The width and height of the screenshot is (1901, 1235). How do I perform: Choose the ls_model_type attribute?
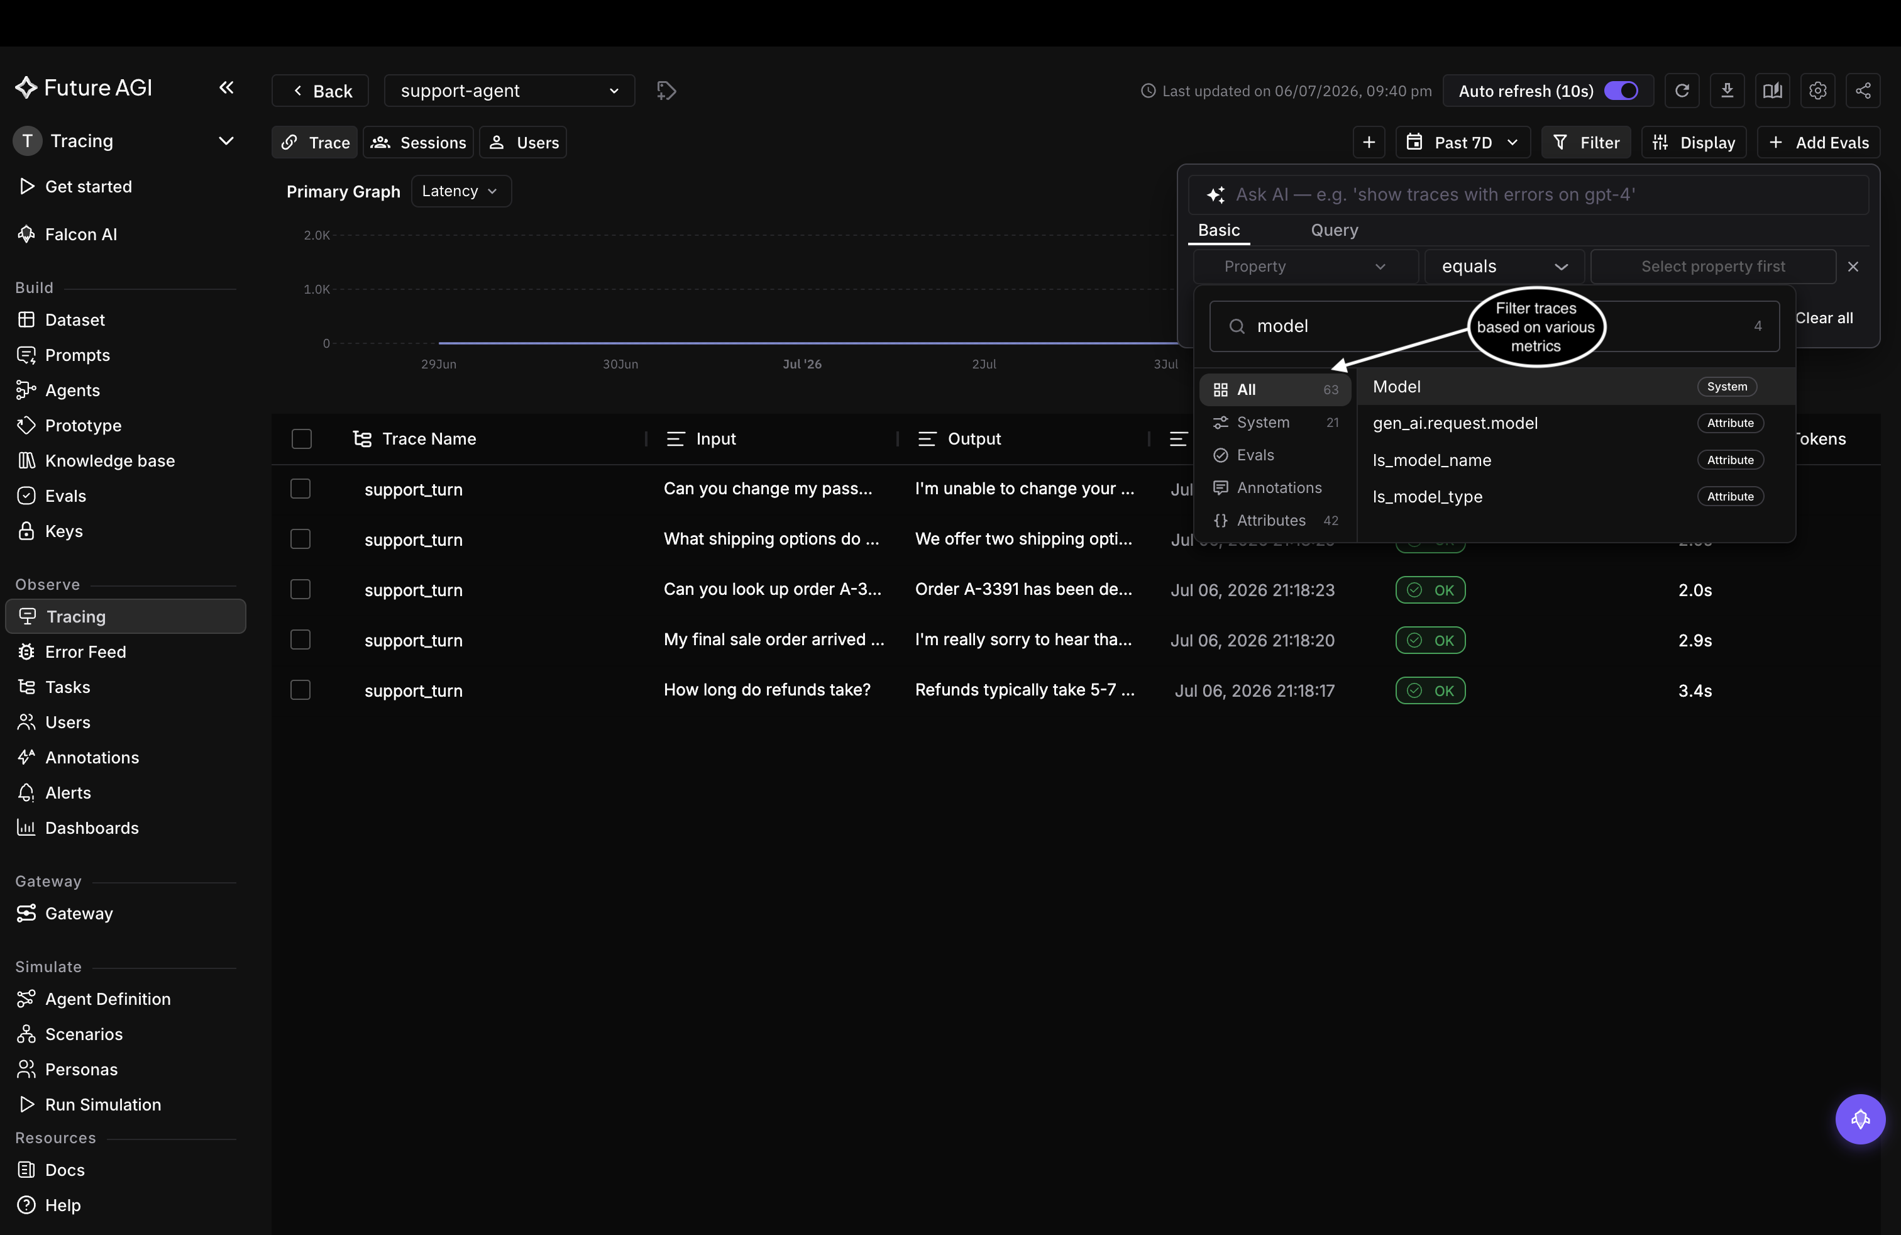[x=1576, y=497]
